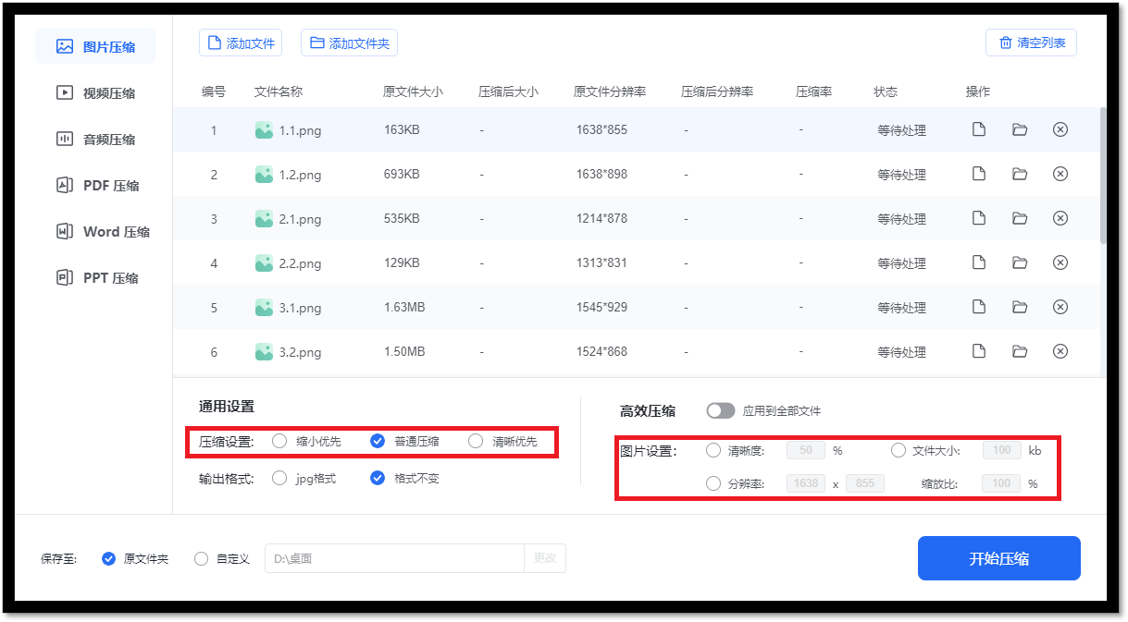
Task: Remove 1.2.png from the list
Action: point(1060,174)
